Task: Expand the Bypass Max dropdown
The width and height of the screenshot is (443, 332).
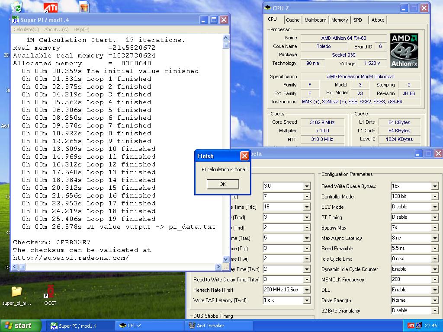Action: pos(435,228)
